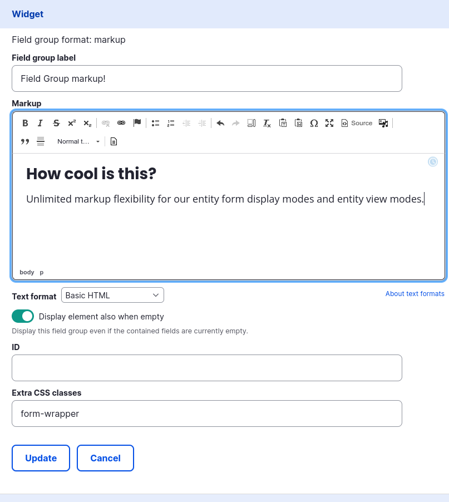Click the anchor flag icon
The height and width of the screenshot is (502, 449).
137,123
